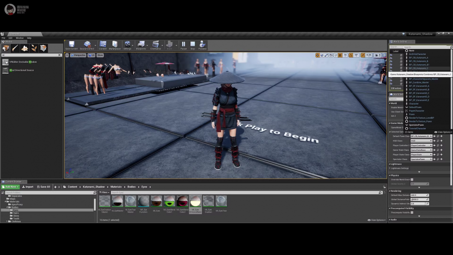Viewport: 453px width, 255px height.
Task: Collapse the Materials folder in tree
Action: coord(5,201)
